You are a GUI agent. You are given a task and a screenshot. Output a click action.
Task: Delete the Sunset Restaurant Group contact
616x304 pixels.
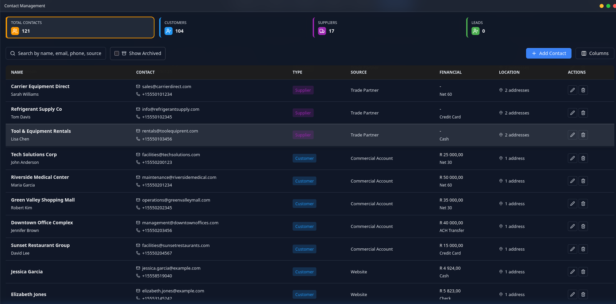583,249
